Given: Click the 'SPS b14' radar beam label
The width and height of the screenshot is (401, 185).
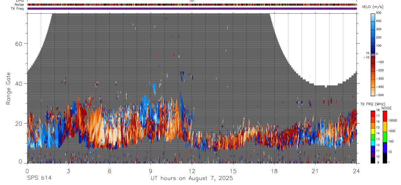Looking at the screenshot, I should 39,178.
